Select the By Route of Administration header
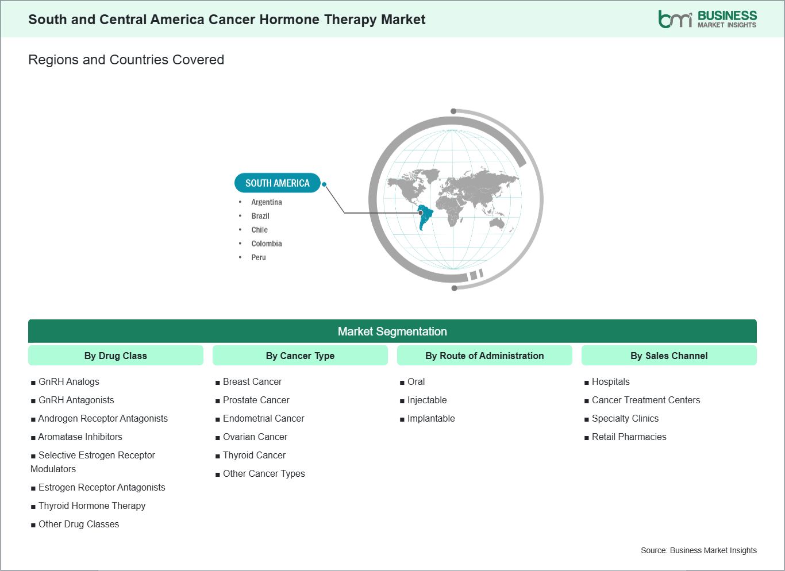785x571 pixels. coord(484,356)
